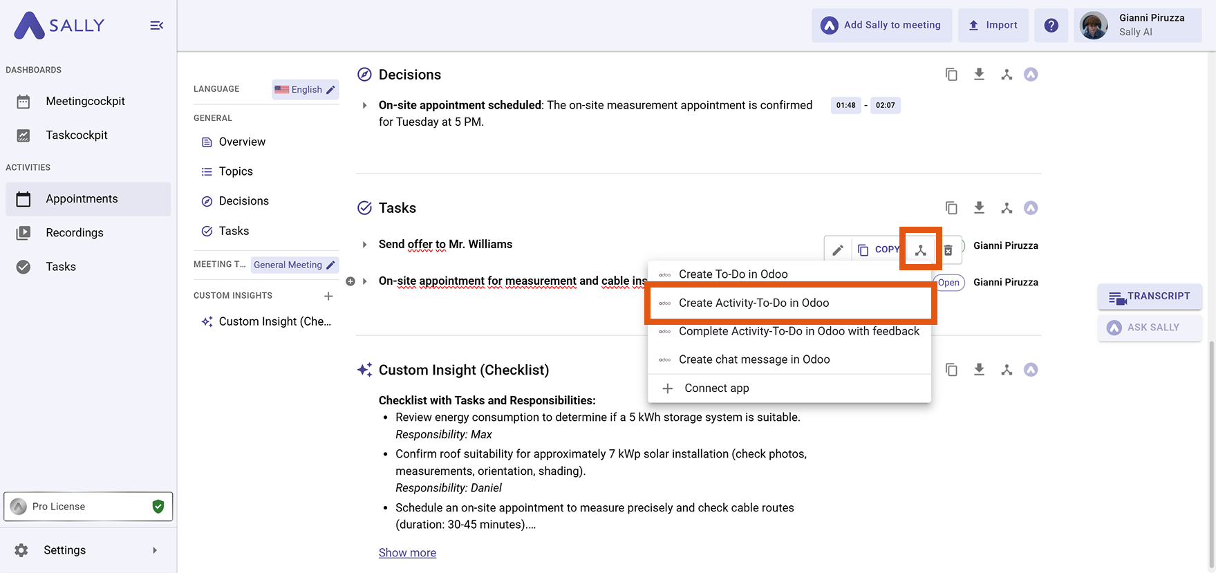Open user profile avatar

coord(1094,26)
